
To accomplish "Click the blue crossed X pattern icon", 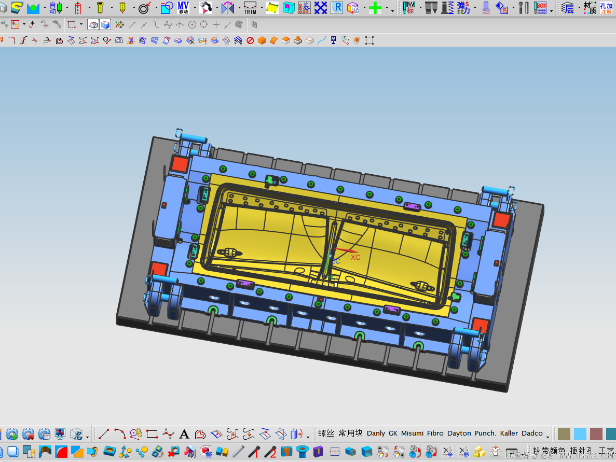I will click(321, 7).
